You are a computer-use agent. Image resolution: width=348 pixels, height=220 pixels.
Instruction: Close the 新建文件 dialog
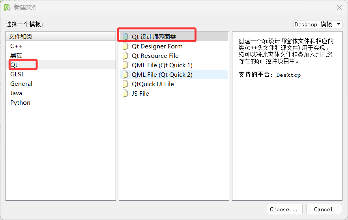pyautogui.click(x=339, y=7)
